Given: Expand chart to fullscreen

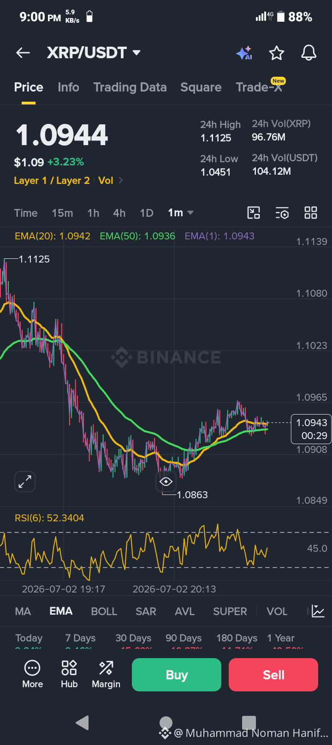Looking at the screenshot, I should (25, 482).
